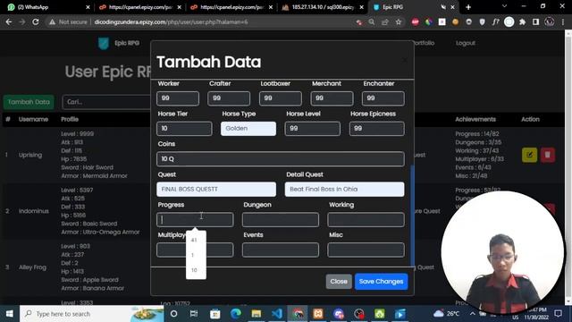Click the Save Changes button
This screenshot has height=322, width=572.
coord(382,282)
